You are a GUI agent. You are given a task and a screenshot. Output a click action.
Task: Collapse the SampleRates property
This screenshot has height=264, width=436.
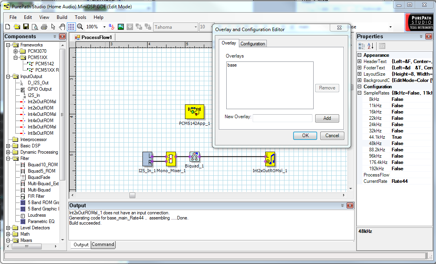pyautogui.click(x=360, y=93)
